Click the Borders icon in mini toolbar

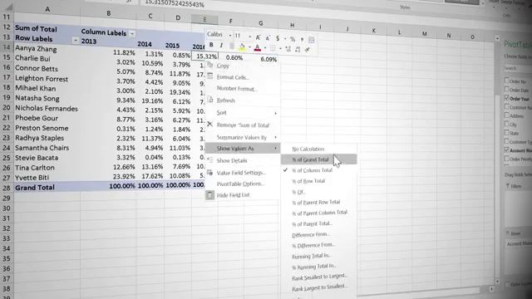tap(273, 48)
